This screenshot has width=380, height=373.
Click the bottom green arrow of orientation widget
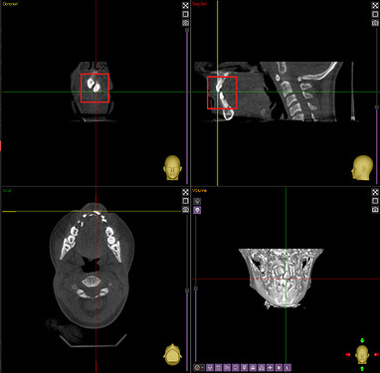(362, 369)
